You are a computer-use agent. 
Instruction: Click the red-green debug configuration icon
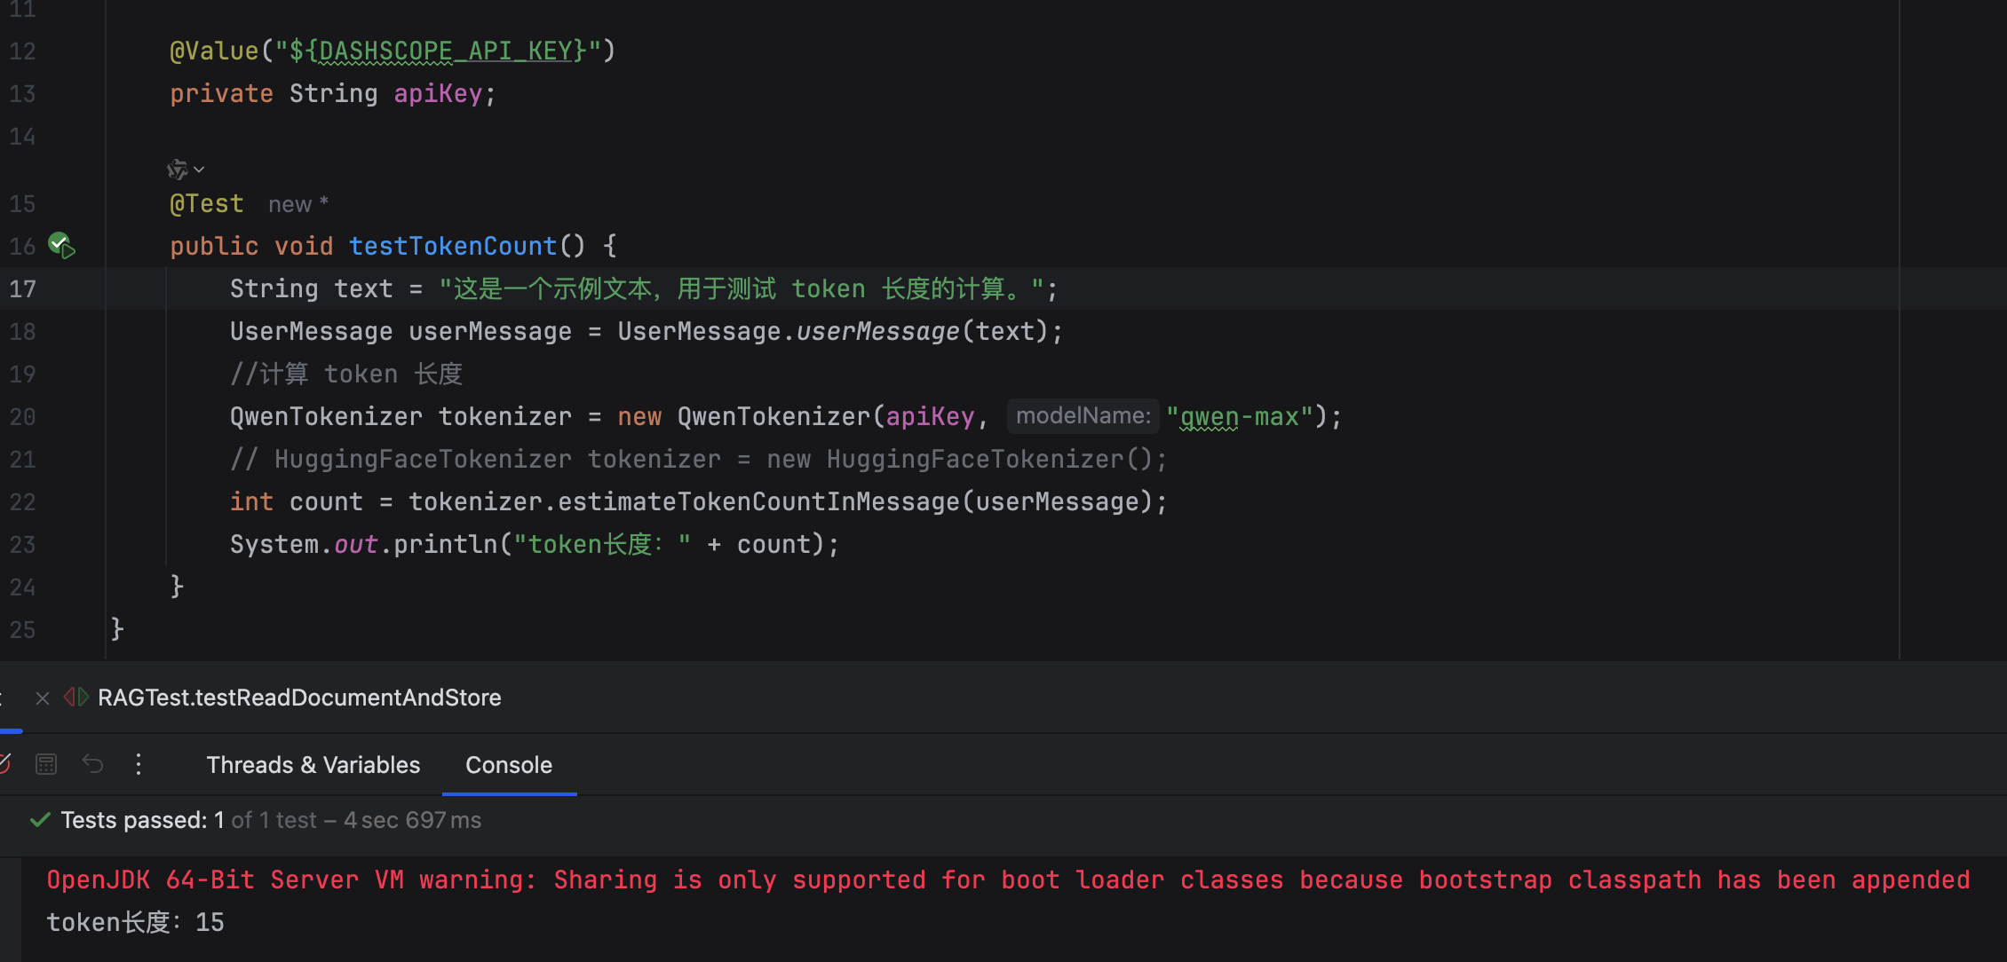76,698
